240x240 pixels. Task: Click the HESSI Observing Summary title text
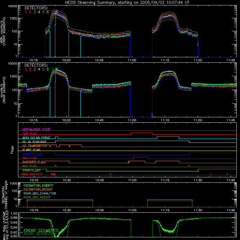(x=127, y=3)
